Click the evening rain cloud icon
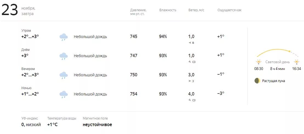 pos(64,75)
